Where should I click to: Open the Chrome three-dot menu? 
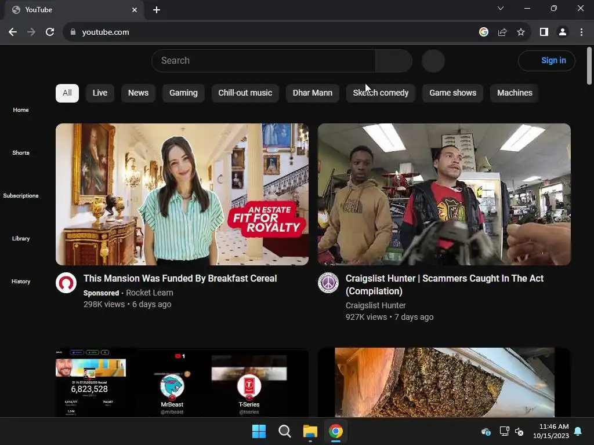[x=581, y=32]
